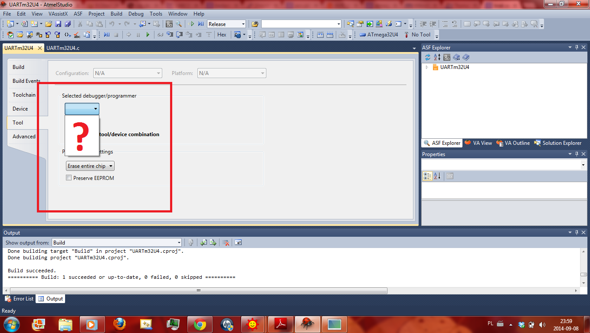Select the UARTm32U4 project in ASF Explorer
Image resolution: width=590 pixels, height=333 pixels.
pos(454,67)
